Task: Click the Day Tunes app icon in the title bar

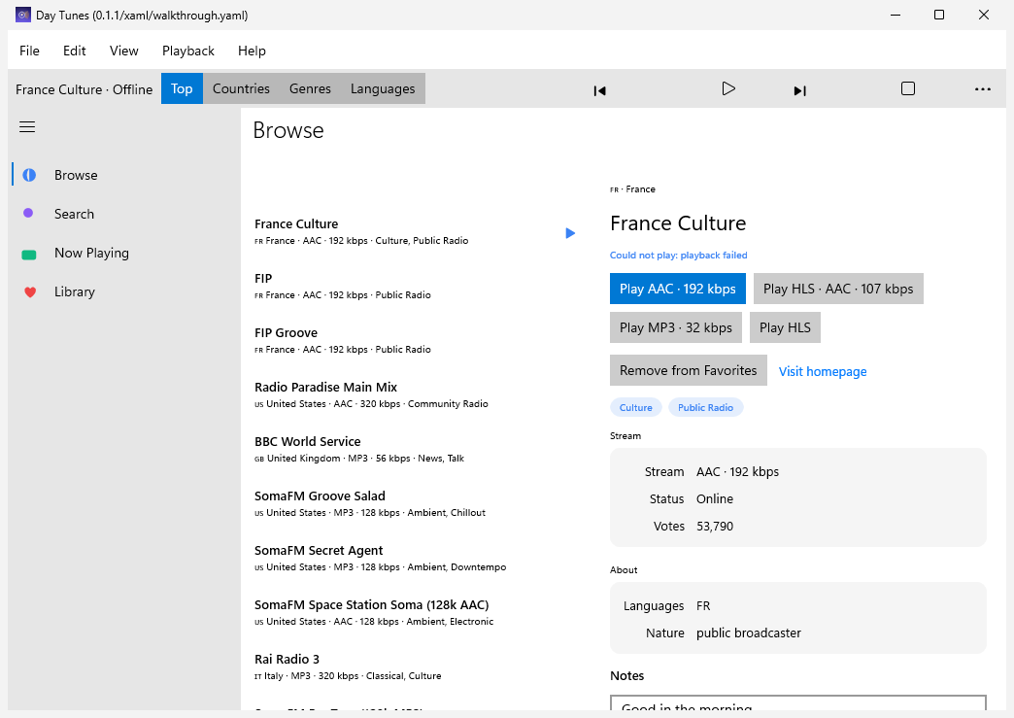Action: point(23,15)
